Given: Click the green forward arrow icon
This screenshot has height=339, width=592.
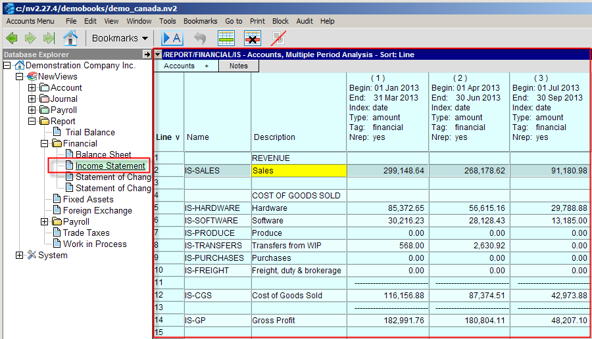Looking at the screenshot, I should tap(30, 38).
